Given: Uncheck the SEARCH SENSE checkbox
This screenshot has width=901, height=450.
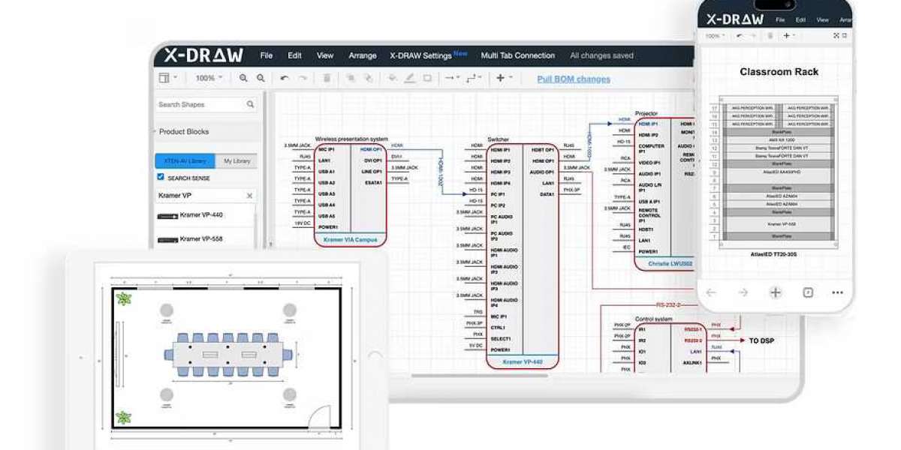Looking at the screenshot, I should 161,177.
